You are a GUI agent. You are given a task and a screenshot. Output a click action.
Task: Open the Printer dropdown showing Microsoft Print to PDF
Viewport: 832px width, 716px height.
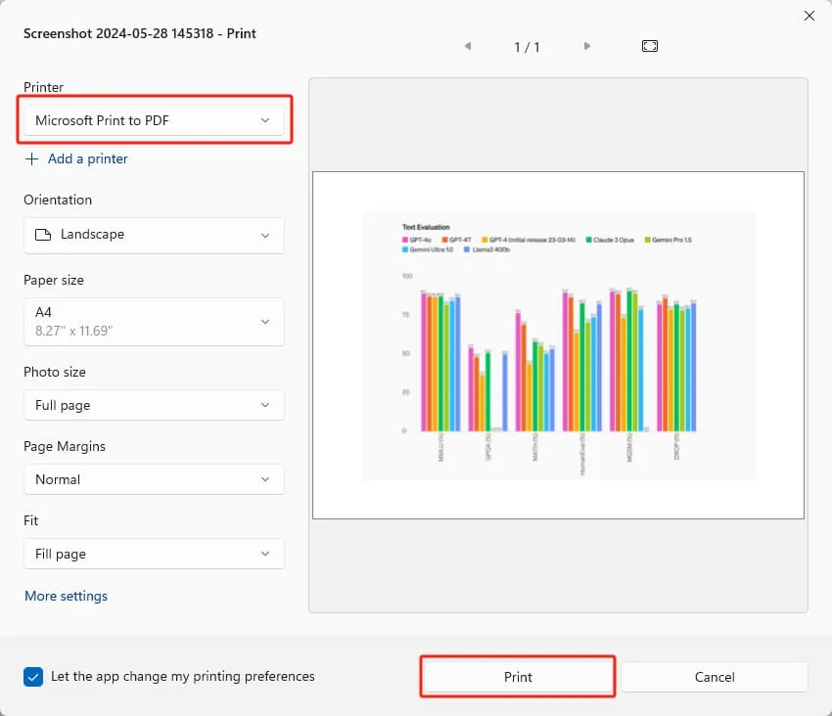click(x=154, y=120)
